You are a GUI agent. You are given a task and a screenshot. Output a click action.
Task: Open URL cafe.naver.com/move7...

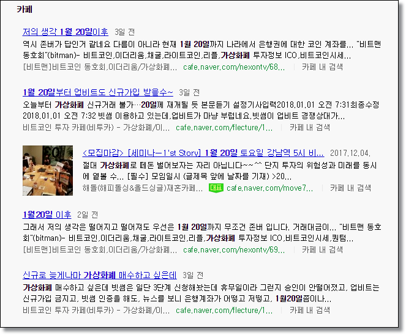269,188
